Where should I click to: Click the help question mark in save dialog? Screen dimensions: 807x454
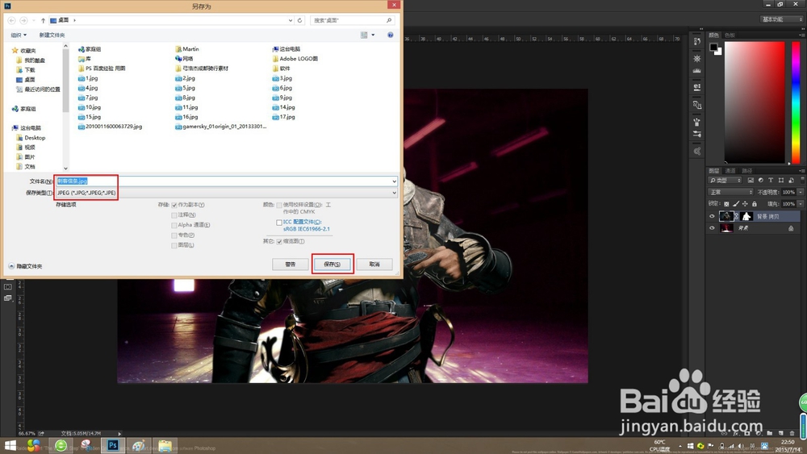click(390, 35)
